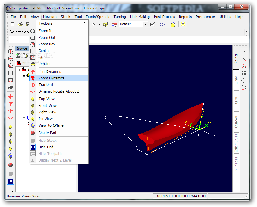Click Dynamic Rotate About Z left icon
The image size is (257, 207).
click(11, 118)
